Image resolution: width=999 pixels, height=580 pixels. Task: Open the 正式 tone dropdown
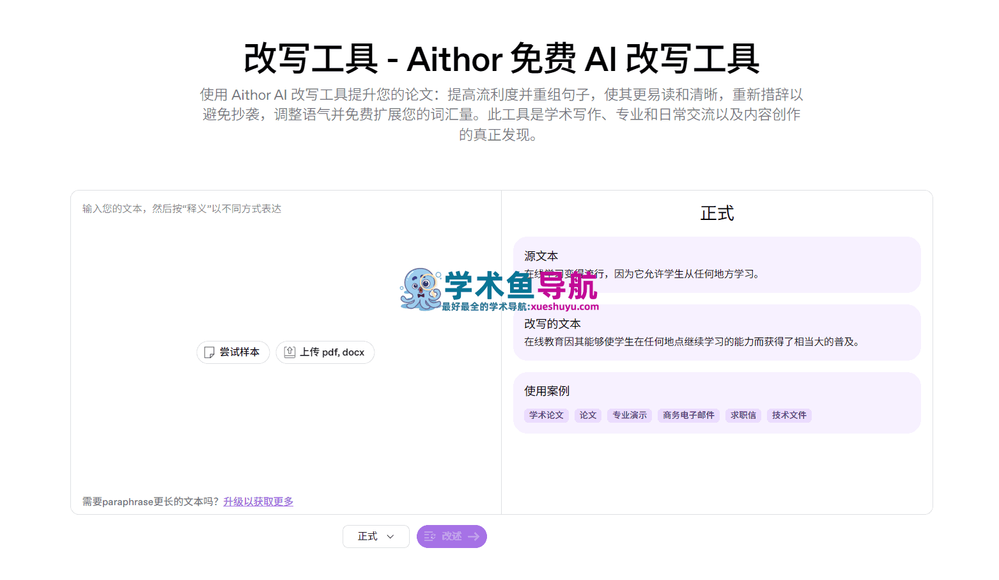click(x=376, y=537)
